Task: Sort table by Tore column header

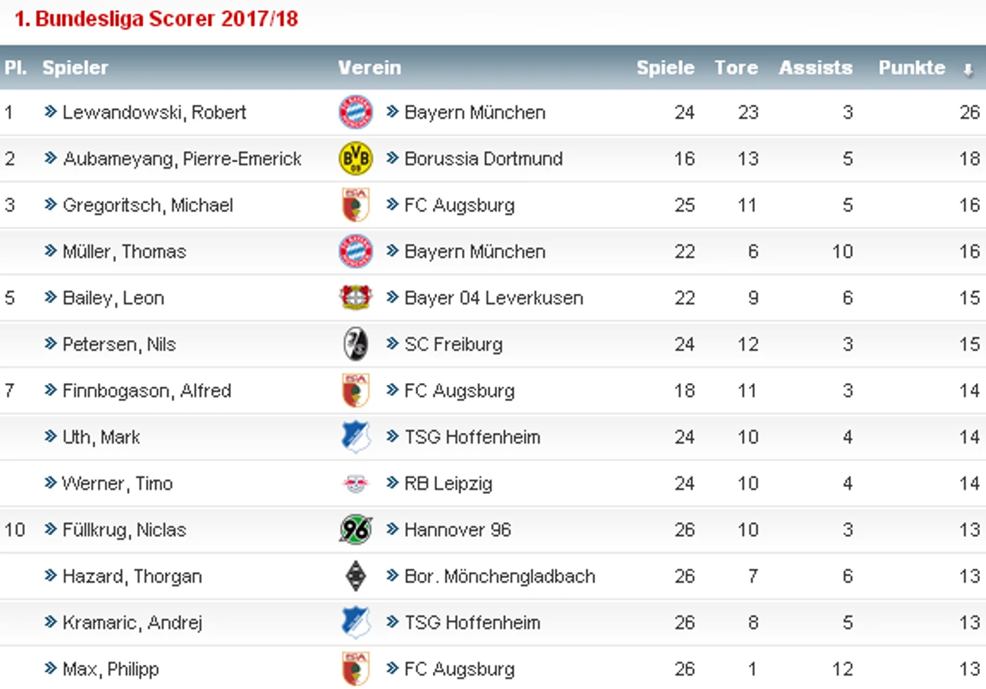Action: (x=735, y=68)
